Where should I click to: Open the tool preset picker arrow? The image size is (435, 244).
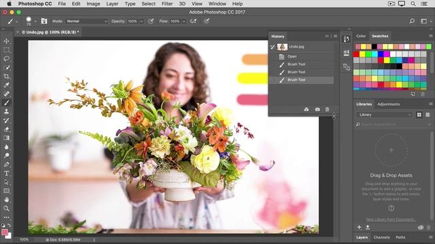coord(17,21)
